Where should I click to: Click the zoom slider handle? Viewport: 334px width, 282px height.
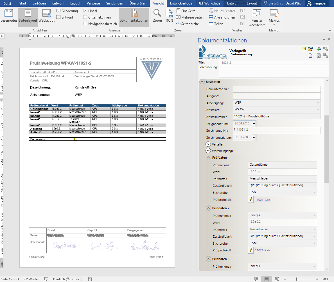click(x=297, y=279)
